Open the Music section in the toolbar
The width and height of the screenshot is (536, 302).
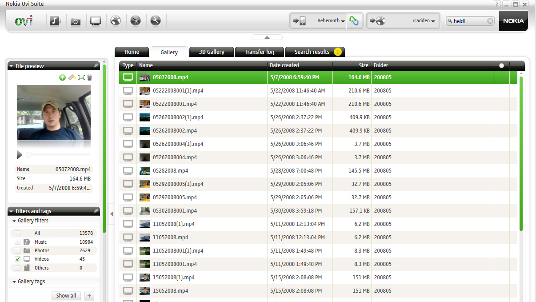[x=55, y=21]
